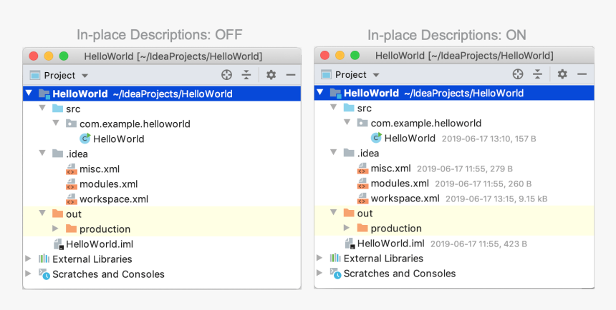This screenshot has height=310, width=616.
Task: Click '2019-06-17 13:10, 157 B' description text
Action: point(489,139)
